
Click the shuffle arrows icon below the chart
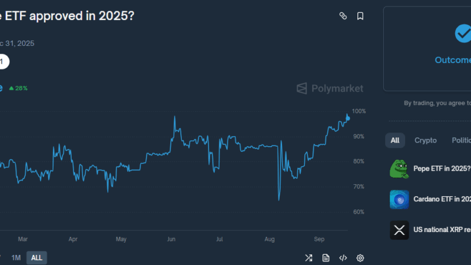309,258
